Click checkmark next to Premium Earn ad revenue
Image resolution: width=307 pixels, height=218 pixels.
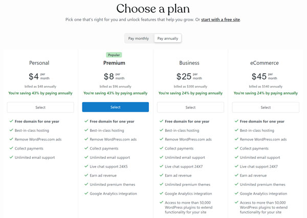point(86,175)
